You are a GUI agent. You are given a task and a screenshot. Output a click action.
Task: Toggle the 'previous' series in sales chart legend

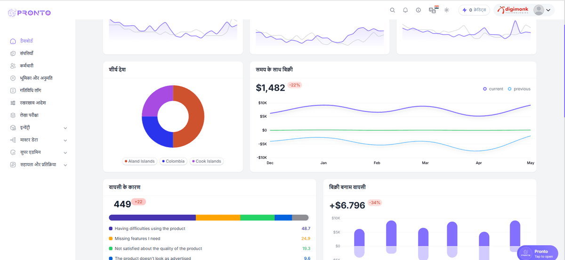click(519, 89)
